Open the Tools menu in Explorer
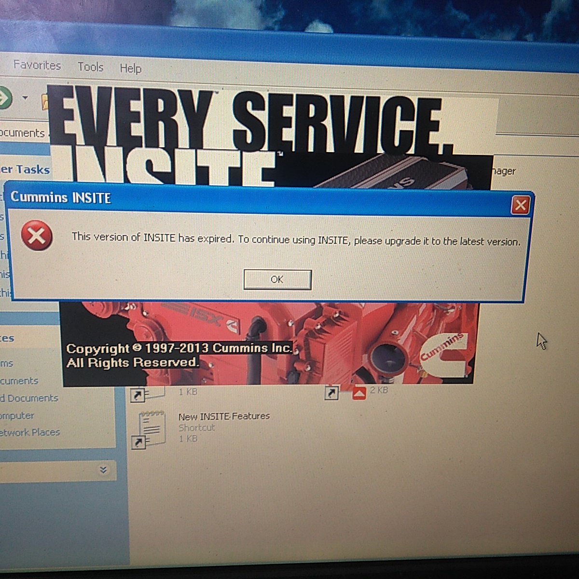579x579 pixels. click(91, 67)
